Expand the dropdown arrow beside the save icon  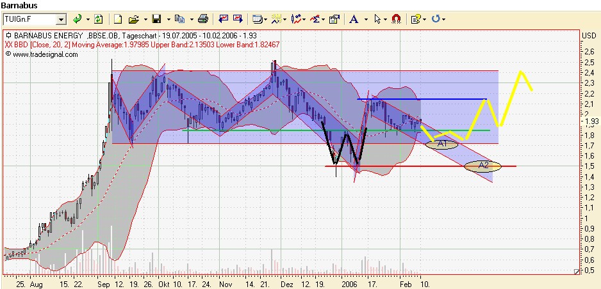(x=167, y=20)
